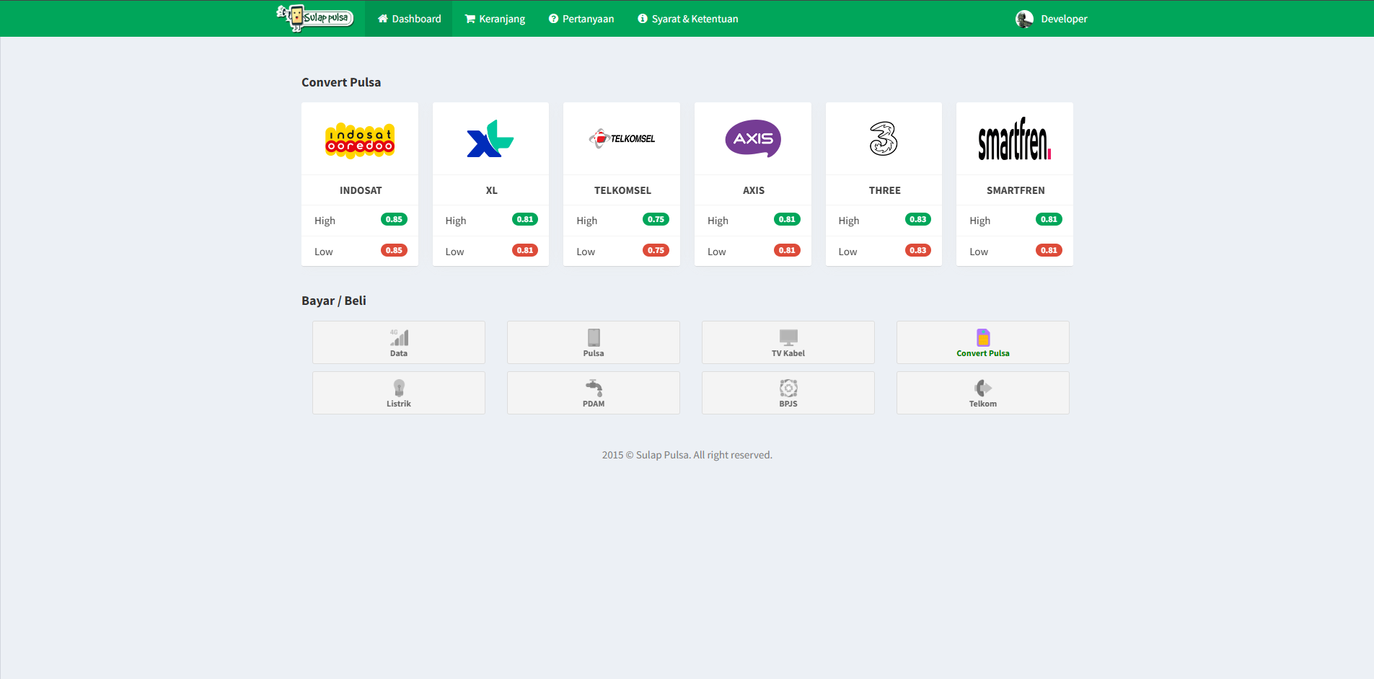Click Indosat High rate badge 0.85
The width and height of the screenshot is (1374, 679).
[x=394, y=219]
